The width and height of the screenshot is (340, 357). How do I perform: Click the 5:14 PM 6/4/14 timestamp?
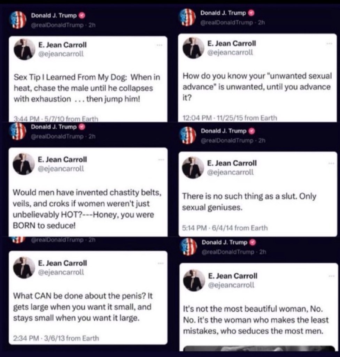pos(225,228)
